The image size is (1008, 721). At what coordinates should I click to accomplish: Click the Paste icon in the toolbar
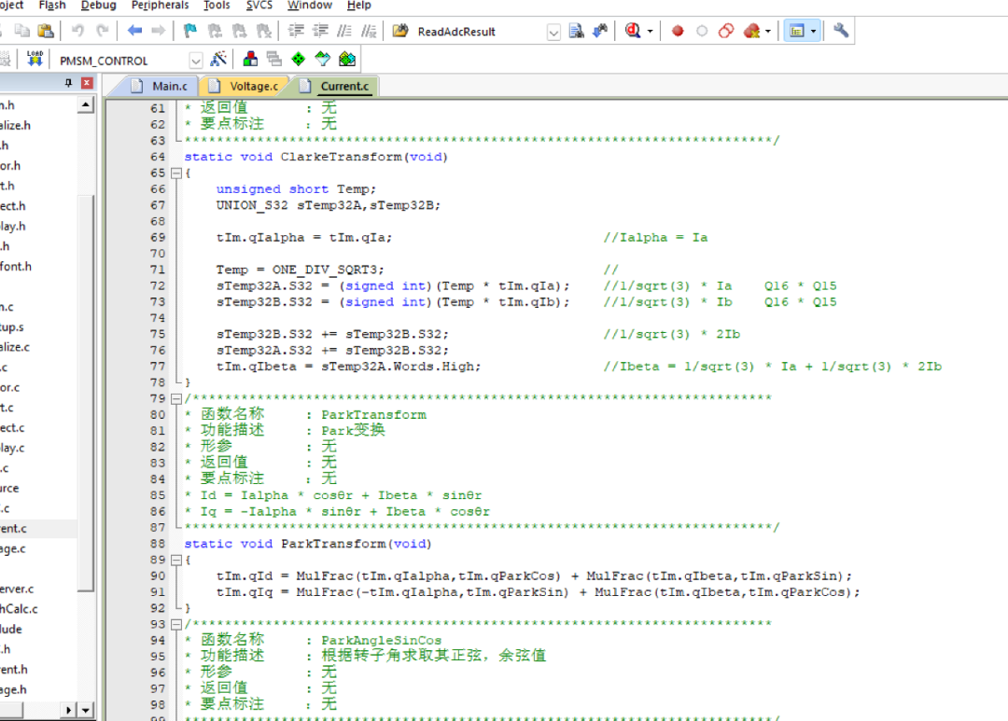pos(46,30)
